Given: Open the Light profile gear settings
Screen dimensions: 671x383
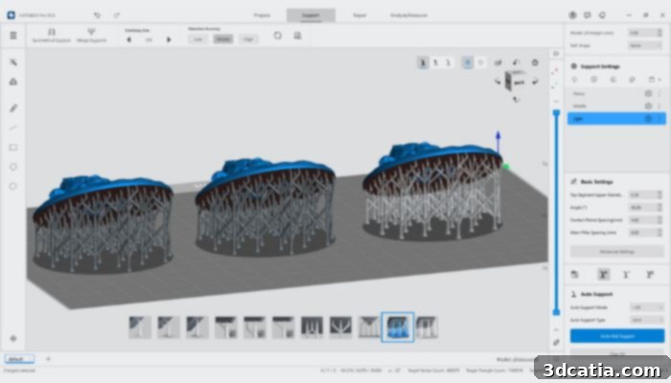Looking at the screenshot, I should coord(648,119).
